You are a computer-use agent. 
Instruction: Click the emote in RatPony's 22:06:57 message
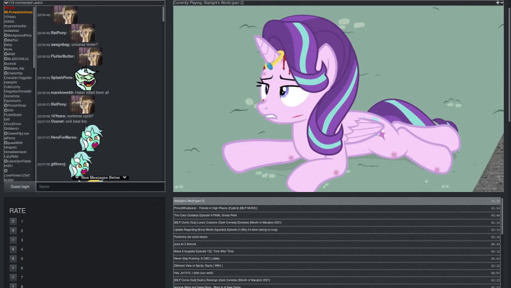click(83, 104)
